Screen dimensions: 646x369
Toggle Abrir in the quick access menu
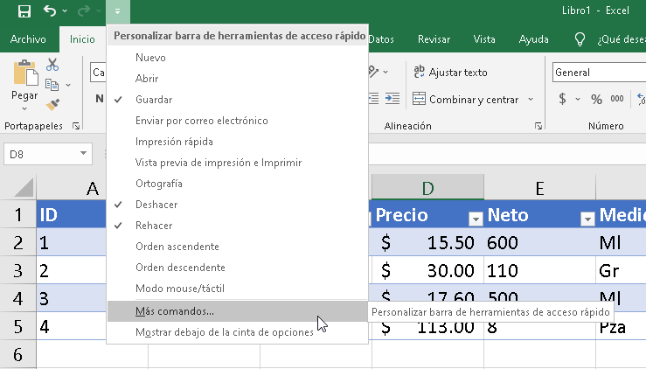pyautogui.click(x=237, y=79)
